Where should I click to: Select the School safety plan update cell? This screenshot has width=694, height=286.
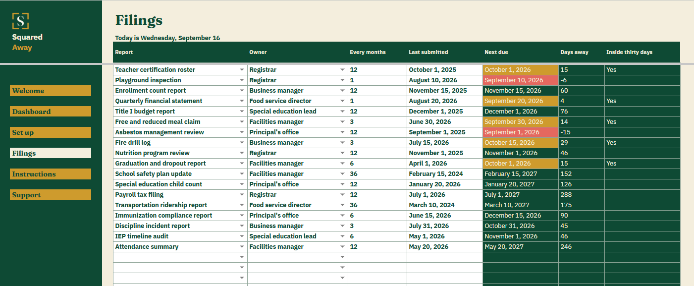pos(180,174)
